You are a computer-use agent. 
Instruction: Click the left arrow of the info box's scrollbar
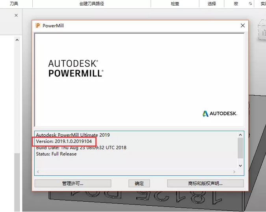[38, 172]
